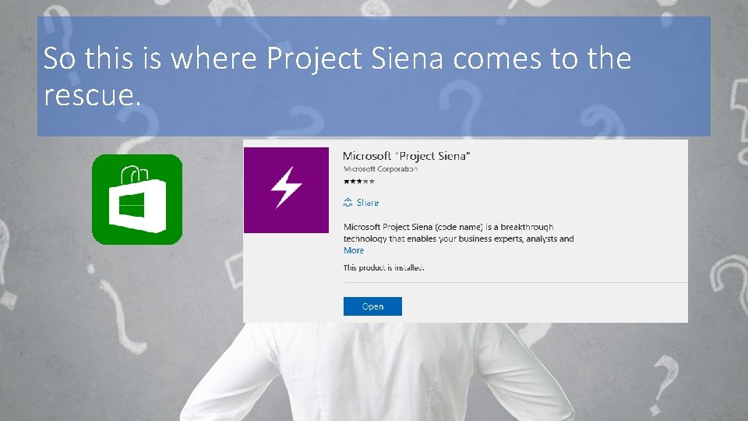The height and width of the screenshot is (421, 748).
Task: Select the third filled rating star
Action: point(359,182)
